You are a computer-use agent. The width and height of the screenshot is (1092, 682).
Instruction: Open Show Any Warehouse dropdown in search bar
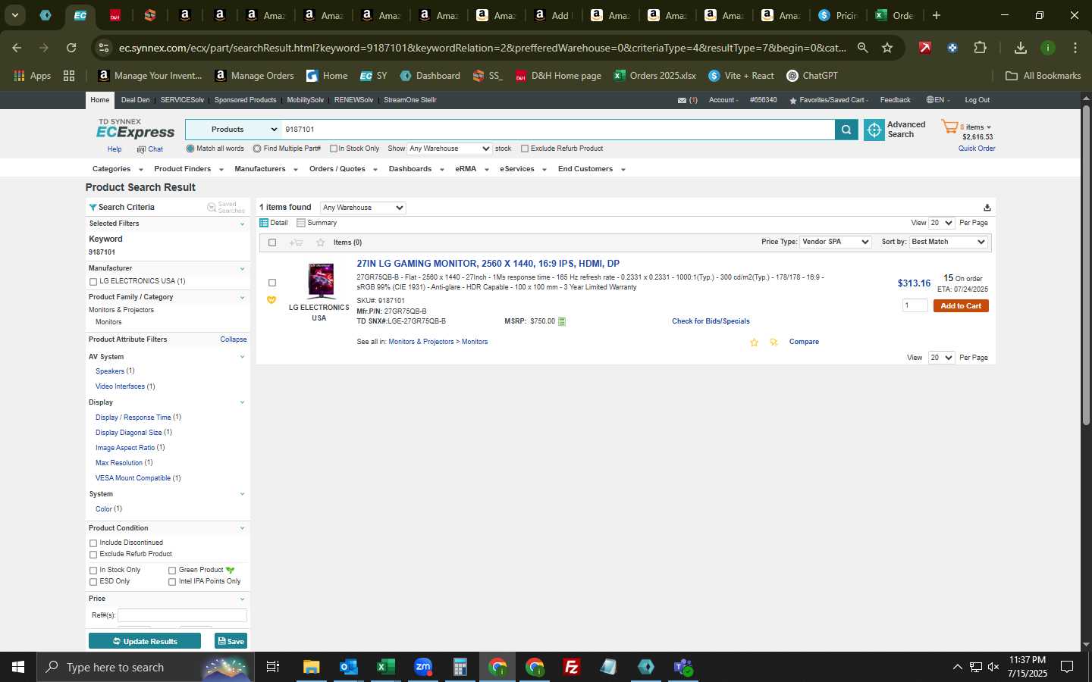449,149
